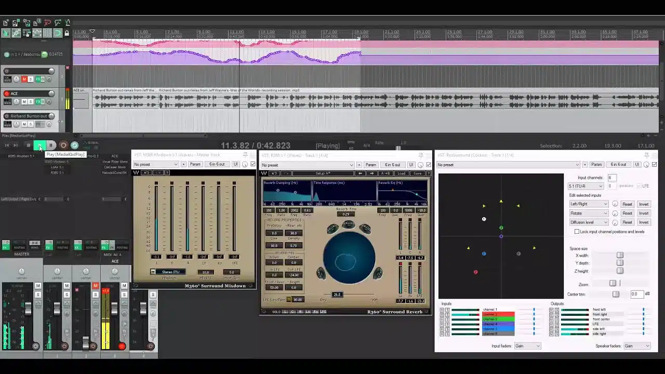Image resolution: width=665 pixels, height=374 pixels.
Task: Open Speaker faders Gain dropdown
Action: pyautogui.click(x=637, y=346)
